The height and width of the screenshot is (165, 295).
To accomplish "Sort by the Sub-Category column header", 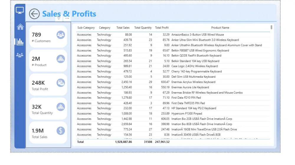I will [86, 28].
